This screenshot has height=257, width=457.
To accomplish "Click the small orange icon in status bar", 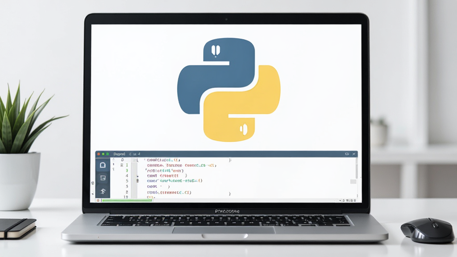I will coord(98,200).
